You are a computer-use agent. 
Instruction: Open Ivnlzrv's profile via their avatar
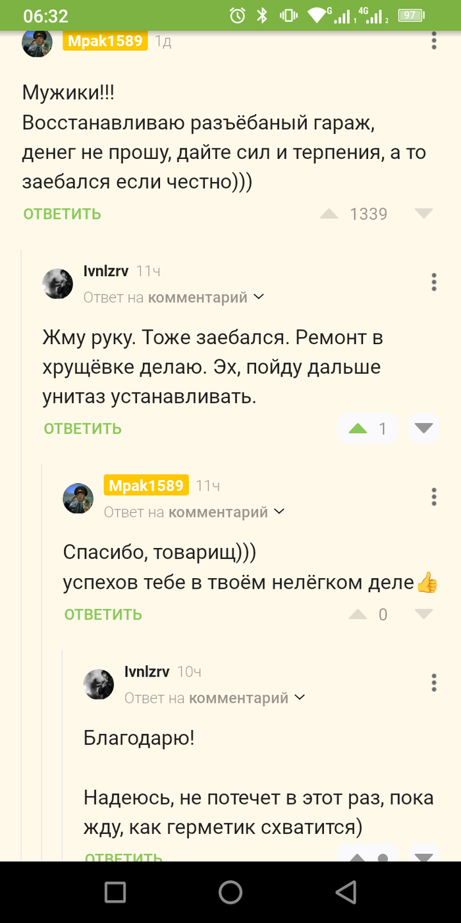(x=57, y=283)
